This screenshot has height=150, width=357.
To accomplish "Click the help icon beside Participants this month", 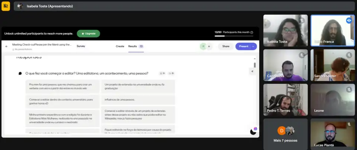I will pyautogui.click(x=252, y=32).
